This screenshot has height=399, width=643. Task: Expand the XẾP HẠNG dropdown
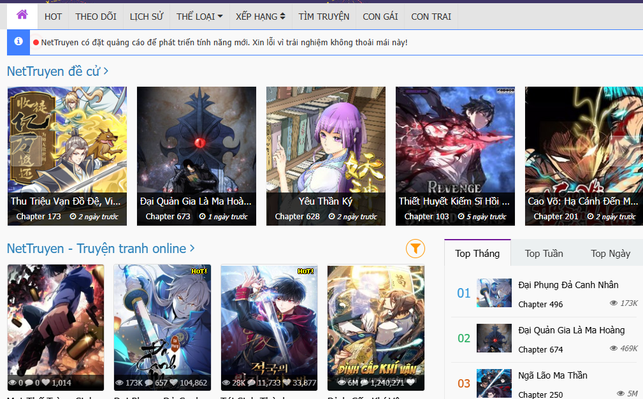tap(261, 17)
